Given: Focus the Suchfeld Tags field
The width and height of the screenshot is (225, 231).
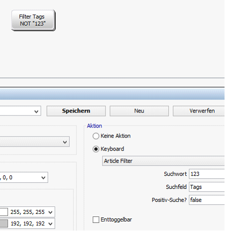Looking at the screenshot, I should (207, 187).
